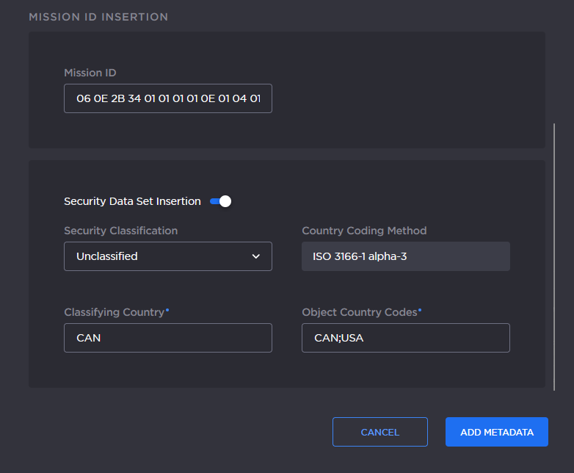The width and height of the screenshot is (574, 473).
Task: Click the Security Data Set Insertion label
Action: tap(132, 201)
